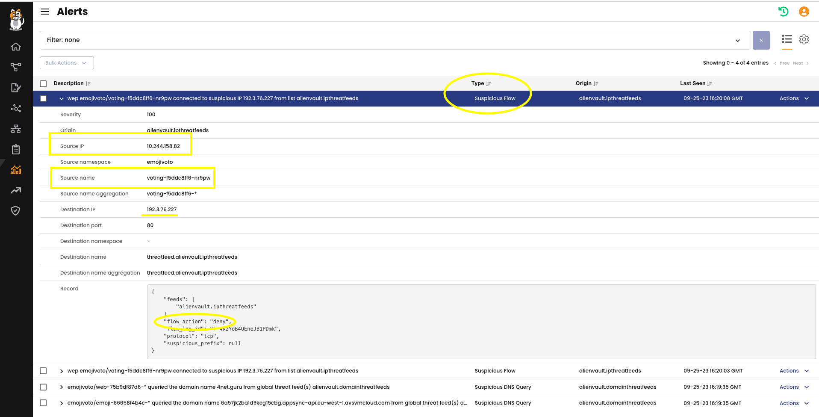
Task: Check the expanded 16:20:08 alert row checkbox
Action: (x=43, y=98)
